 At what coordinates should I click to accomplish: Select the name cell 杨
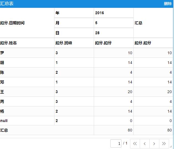[27, 111]
